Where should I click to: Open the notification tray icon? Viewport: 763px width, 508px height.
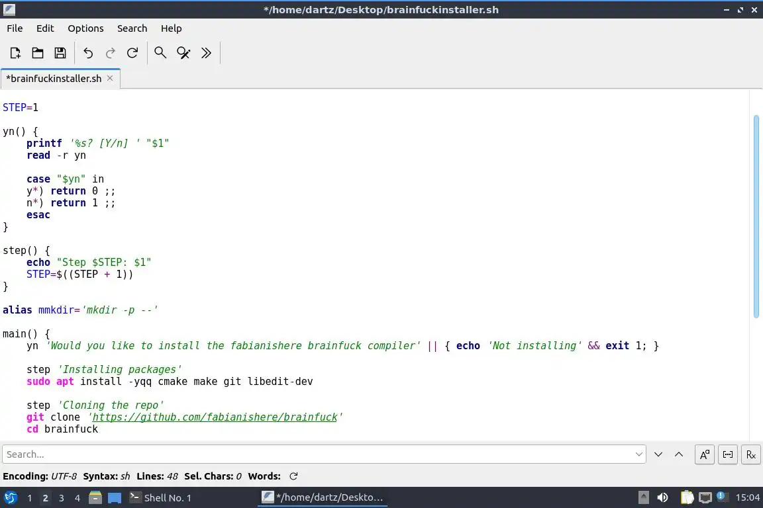(x=721, y=496)
